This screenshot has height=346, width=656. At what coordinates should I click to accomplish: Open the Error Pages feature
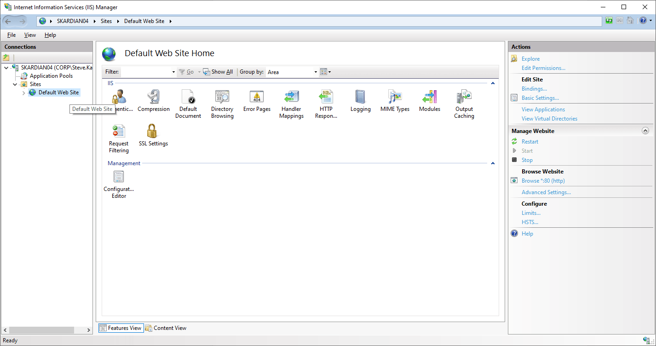tap(257, 101)
